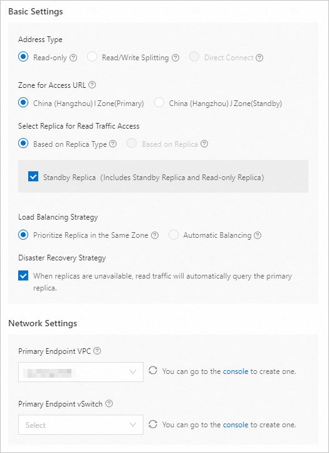
Task: Show help for Zone for Access URL
Action: point(92,85)
